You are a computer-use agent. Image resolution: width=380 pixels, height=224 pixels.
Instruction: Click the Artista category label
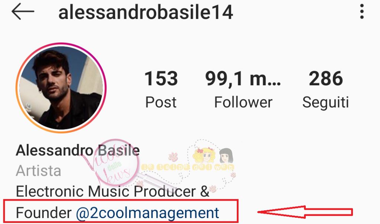[x=38, y=171]
